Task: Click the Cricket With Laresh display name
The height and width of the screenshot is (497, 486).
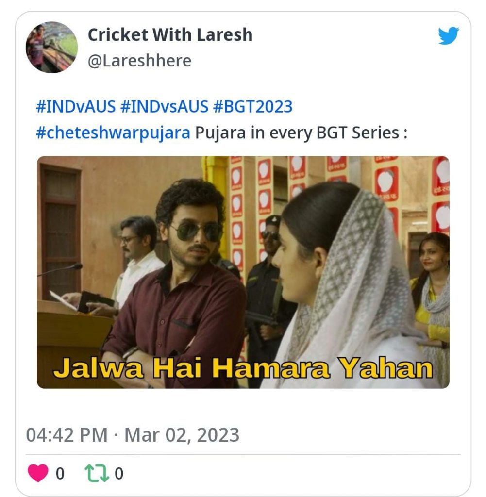Action: [170, 34]
